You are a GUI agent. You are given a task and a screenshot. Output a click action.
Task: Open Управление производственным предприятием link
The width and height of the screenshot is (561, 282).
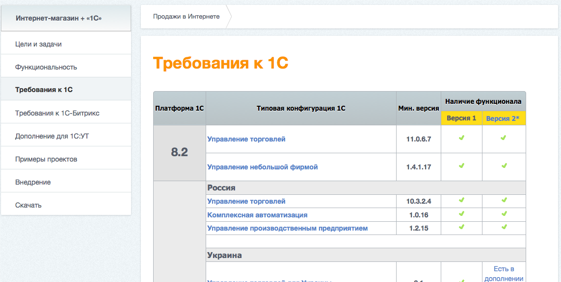[288, 228]
